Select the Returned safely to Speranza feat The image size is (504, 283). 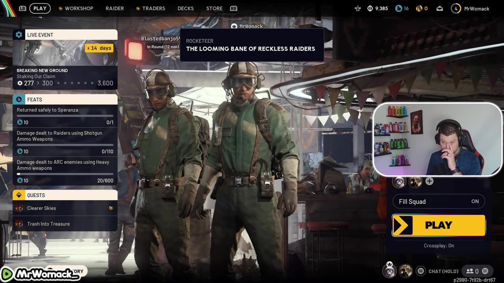[x=65, y=116]
